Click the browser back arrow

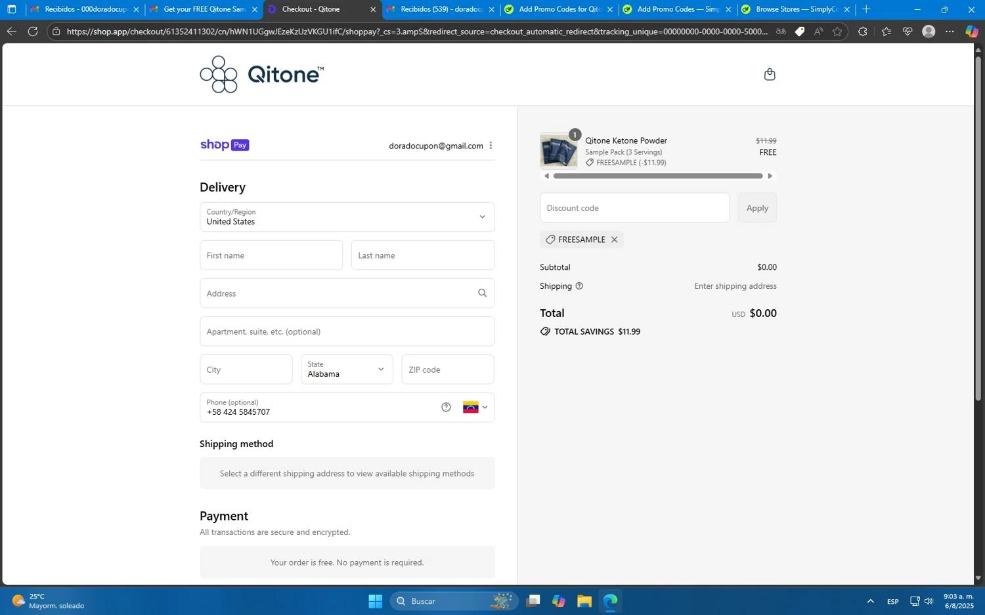(x=11, y=32)
